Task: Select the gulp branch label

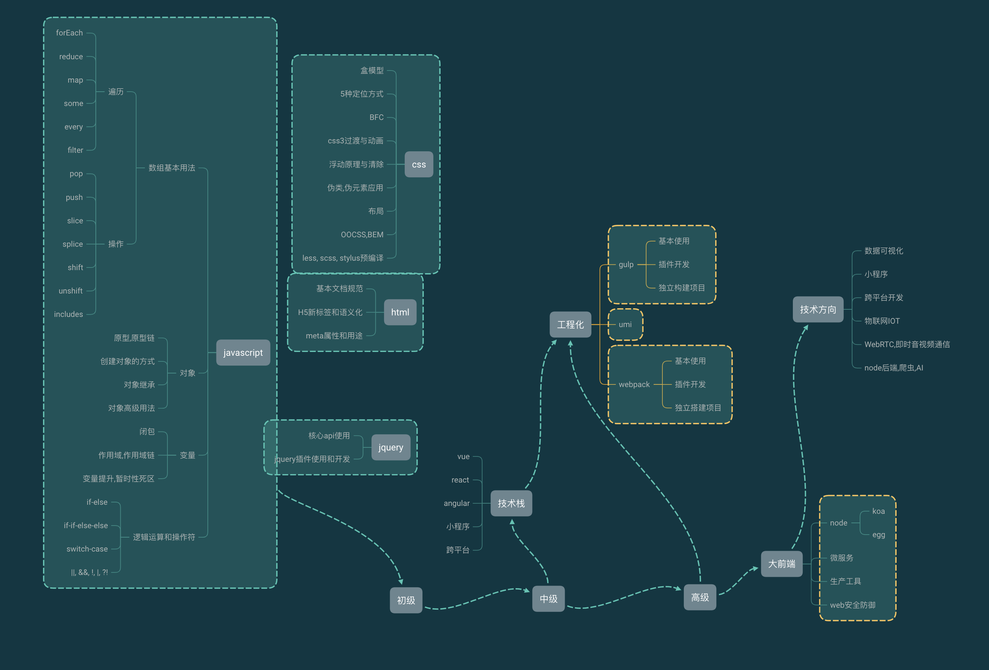Action: pyautogui.click(x=625, y=264)
